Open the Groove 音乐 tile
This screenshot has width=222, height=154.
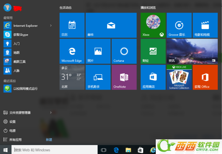click(179, 25)
